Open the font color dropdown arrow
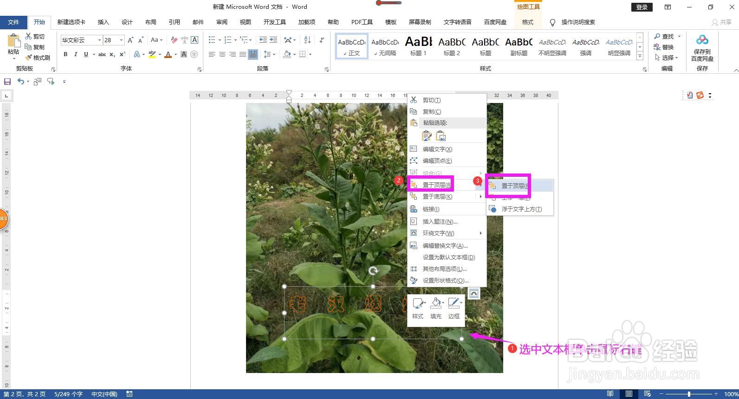This screenshot has height=399, width=739. point(175,54)
